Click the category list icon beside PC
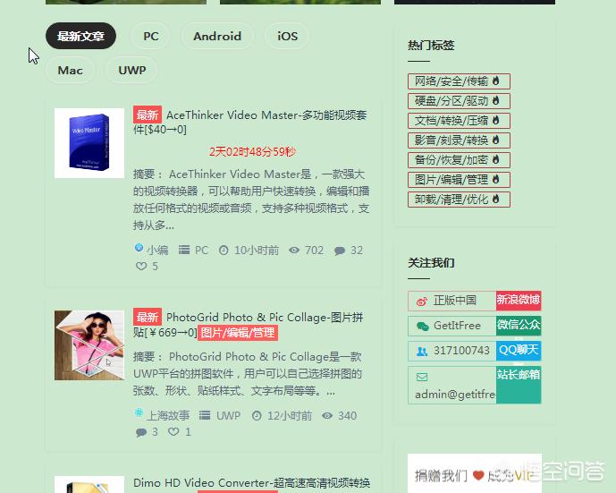 tap(184, 250)
